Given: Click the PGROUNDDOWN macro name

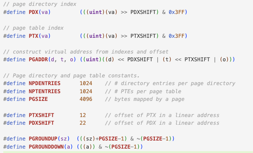Looking at the screenshot, I should [x=46, y=147].
